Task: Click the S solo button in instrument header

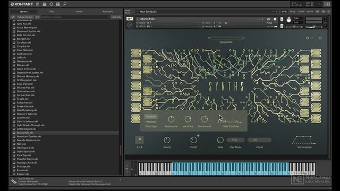Action: coord(282,19)
